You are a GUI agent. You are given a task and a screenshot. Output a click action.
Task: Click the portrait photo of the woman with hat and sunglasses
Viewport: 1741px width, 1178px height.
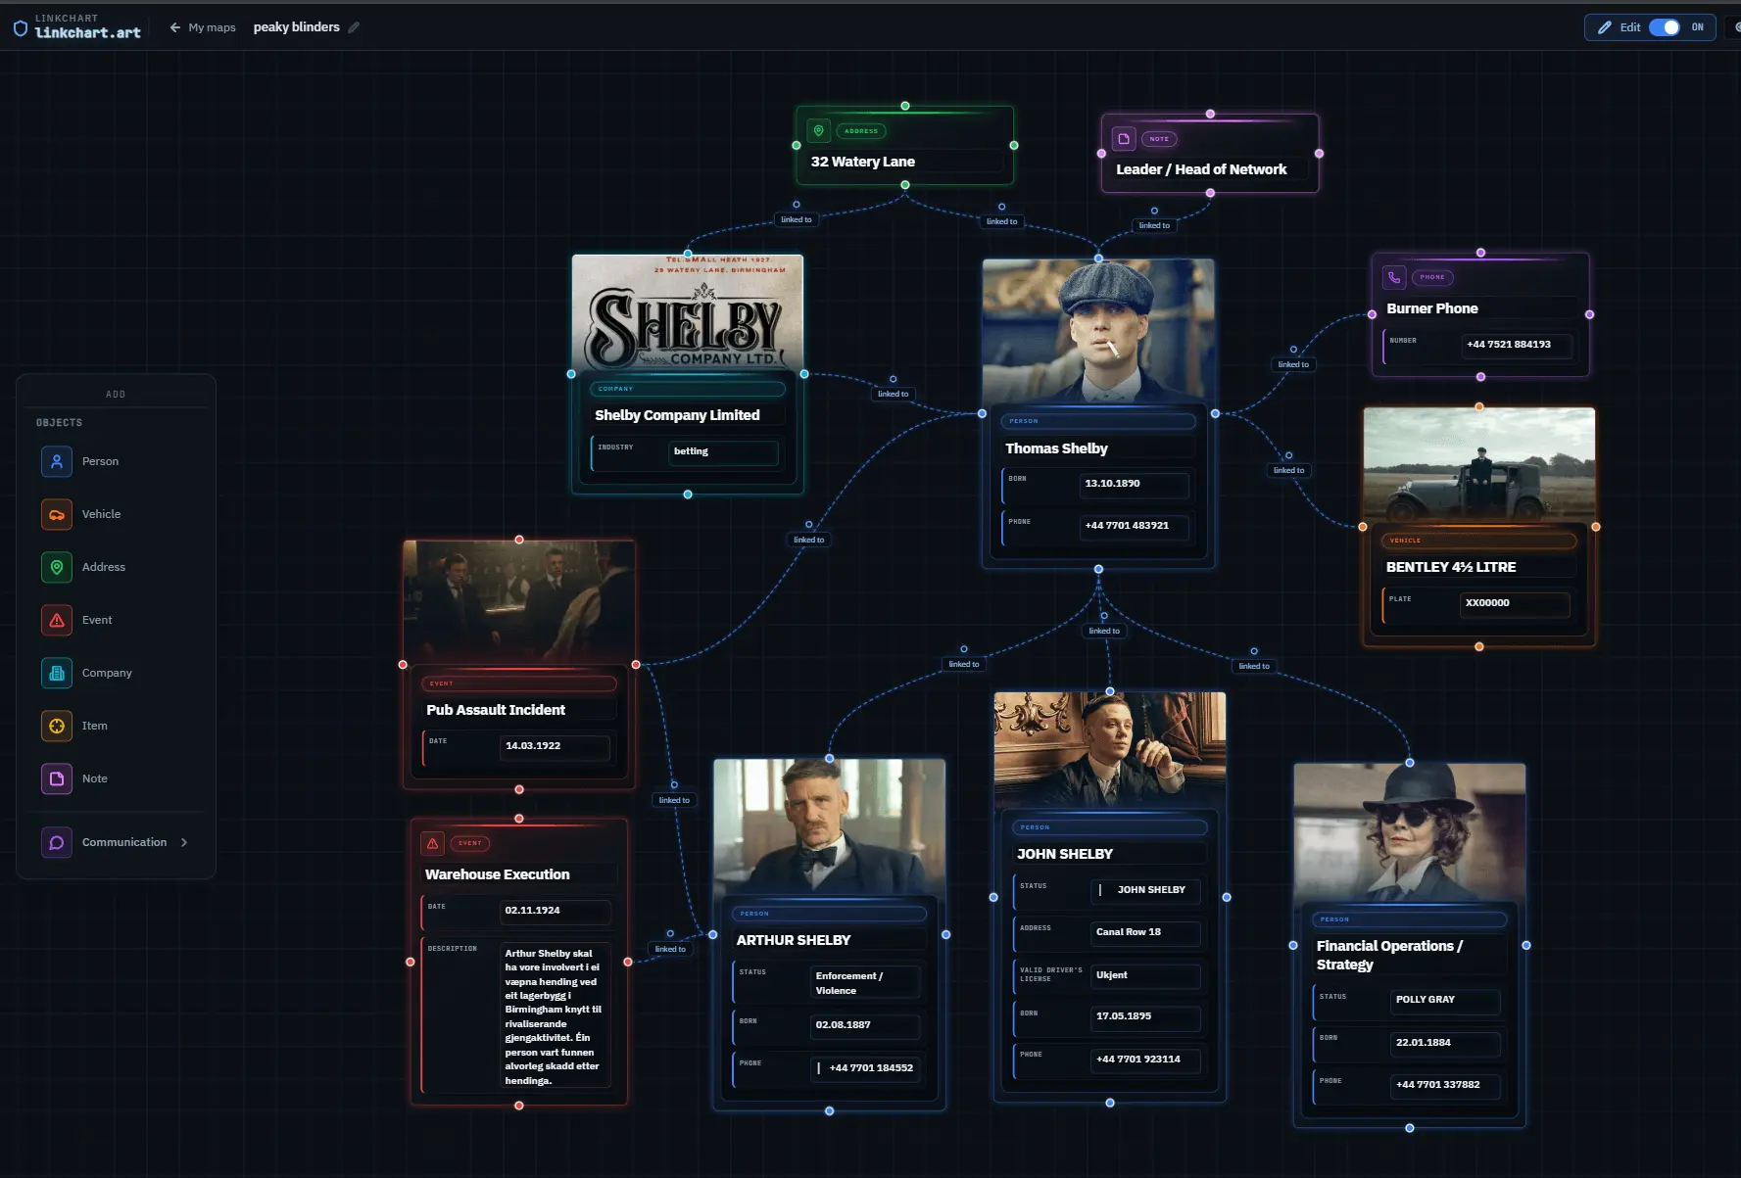tap(1410, 832)
